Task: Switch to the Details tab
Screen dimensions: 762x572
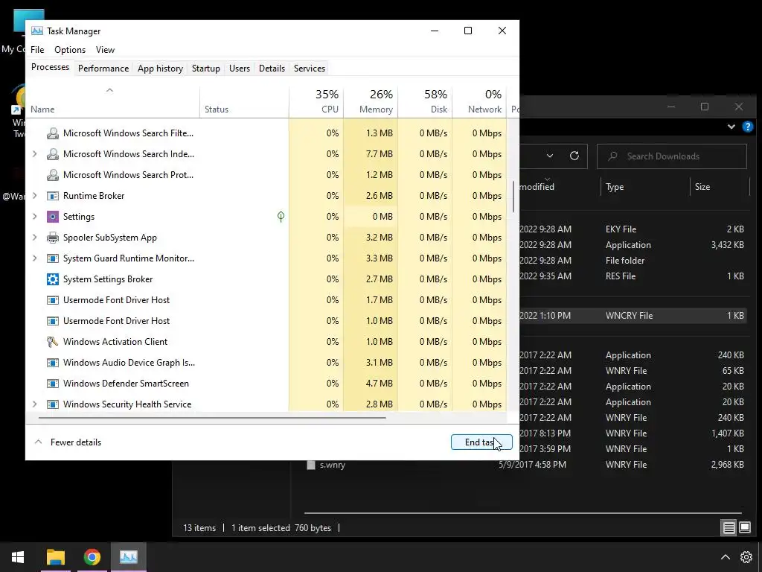Action: pyautogui.click(x=272, y=68)
